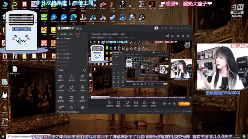This screenshot has height=139, width=248.
Task: Expand the microphone dropdown arrow
Action: coord(148,103)
